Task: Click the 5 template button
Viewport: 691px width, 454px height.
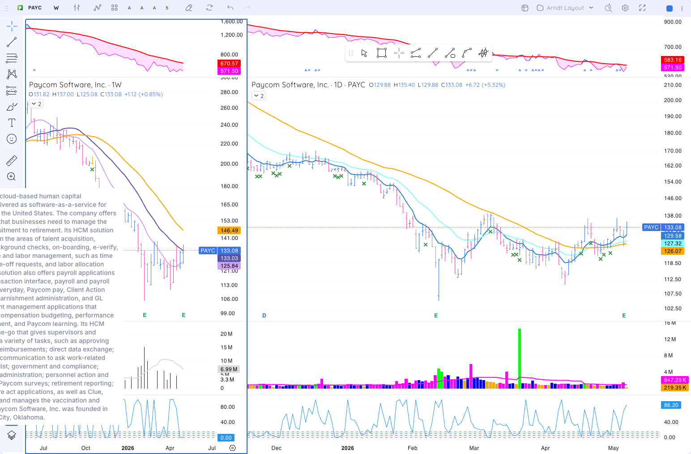Action: tap(167, 8)
